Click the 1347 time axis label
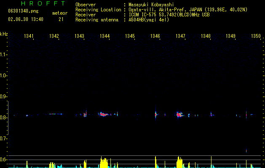Image resolution: width=265 pixels, height=168 pixels. (x=180, y=36)
